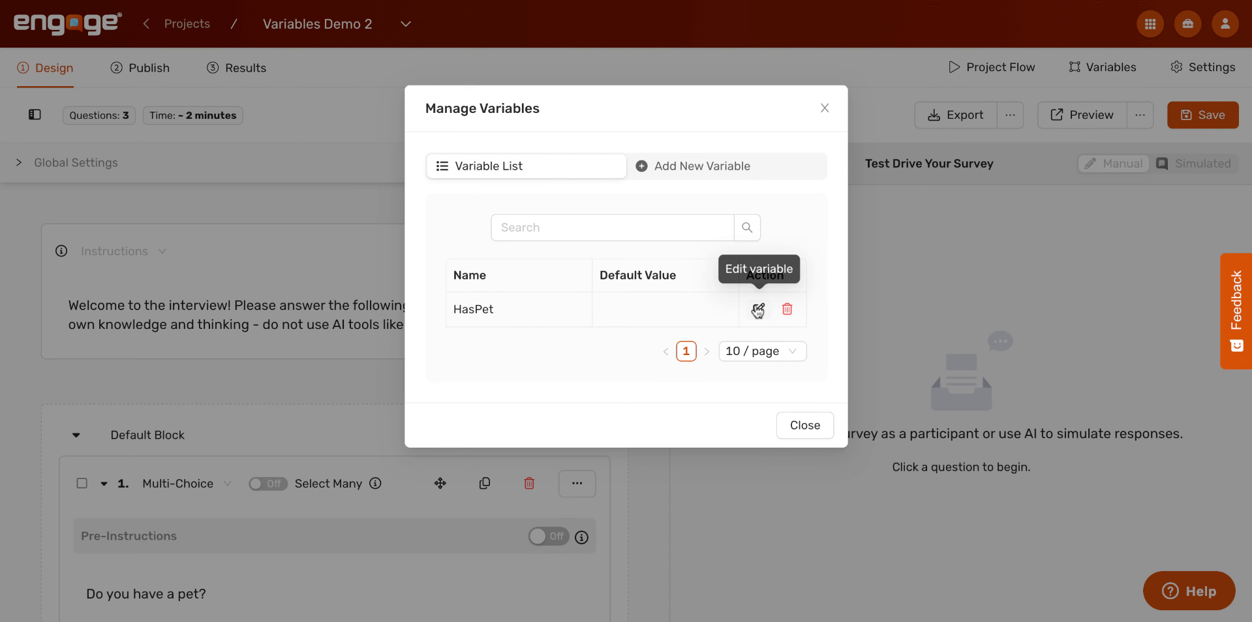This screenshot has width=1252, height=622.
Task: Delete question 1 with red trash icon
Action: [x=529, y=484]
